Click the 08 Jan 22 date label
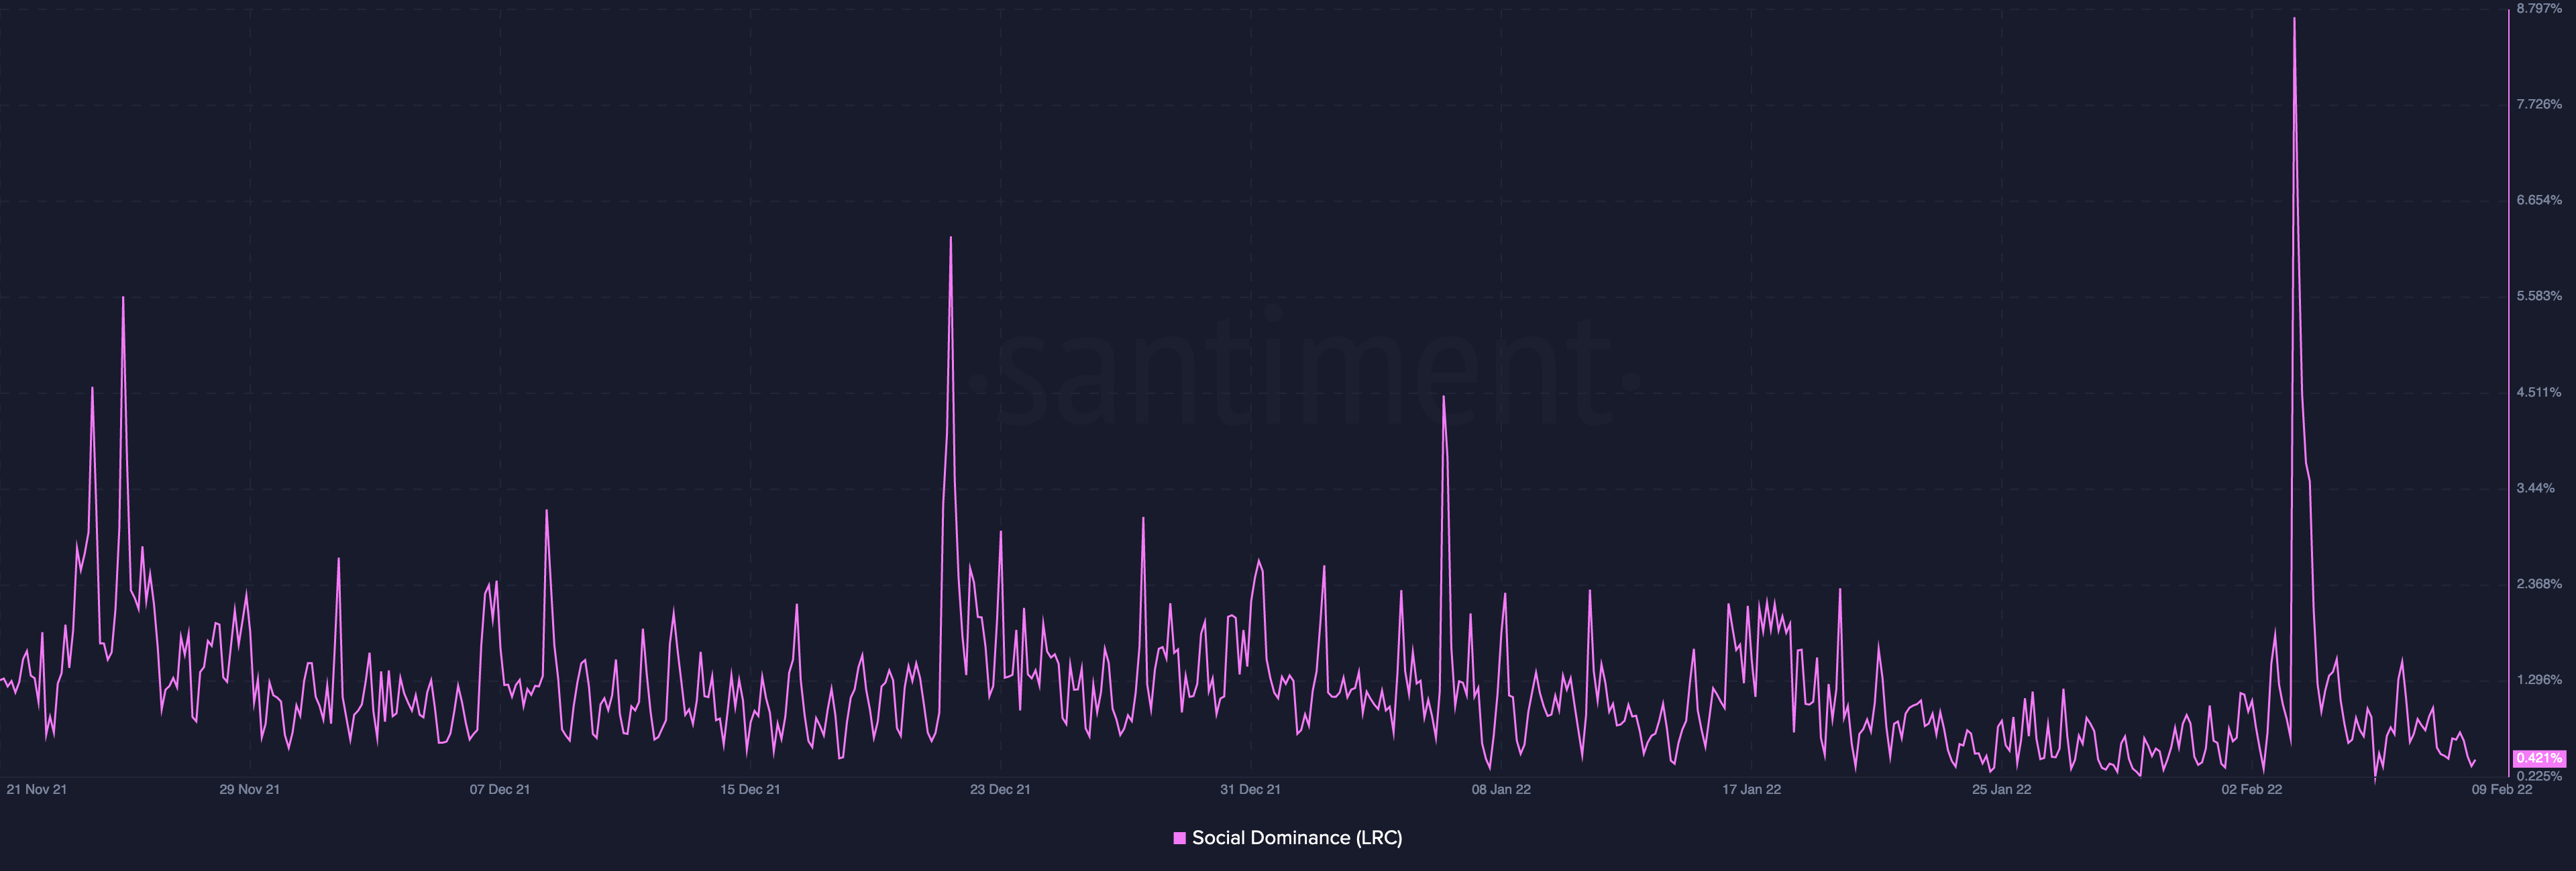This screenshot has width=2576, height=871. [1501, 789]
